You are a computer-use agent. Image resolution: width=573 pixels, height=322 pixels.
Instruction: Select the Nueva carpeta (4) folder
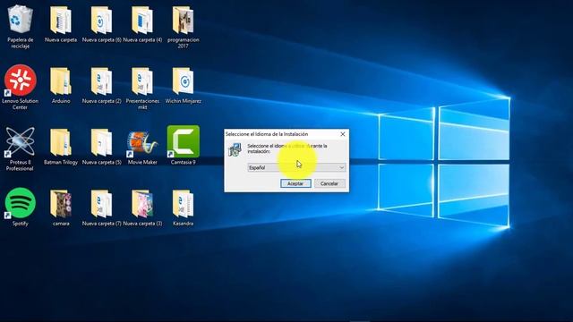pyautogui.click(x=142, y=20)
